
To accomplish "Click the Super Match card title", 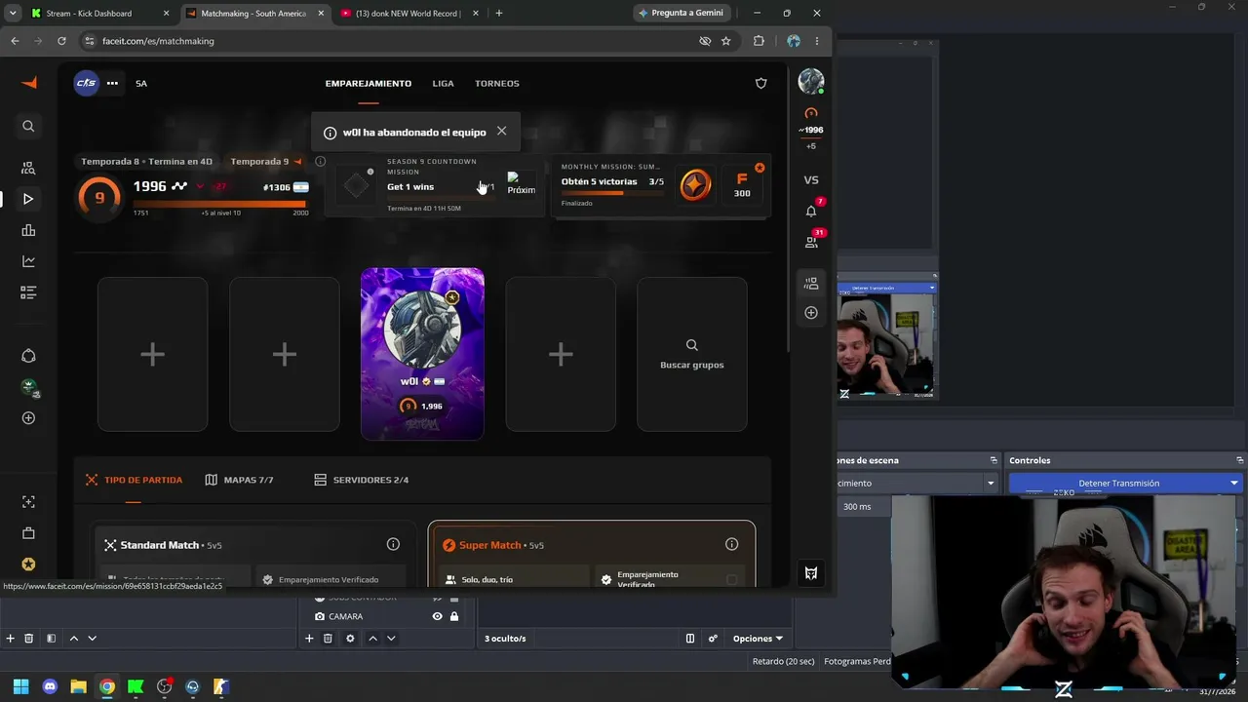I will tap(489, 545).
